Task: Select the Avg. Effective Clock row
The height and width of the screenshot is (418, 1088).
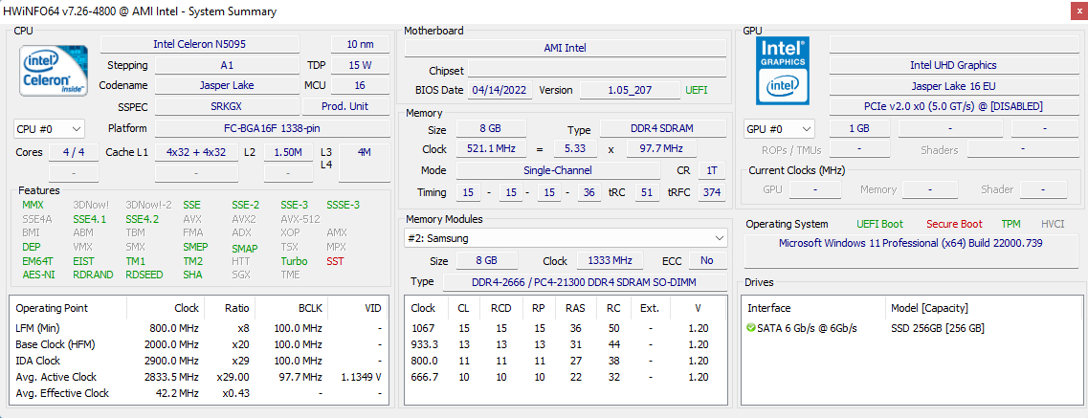Action: tap(200, 393)
